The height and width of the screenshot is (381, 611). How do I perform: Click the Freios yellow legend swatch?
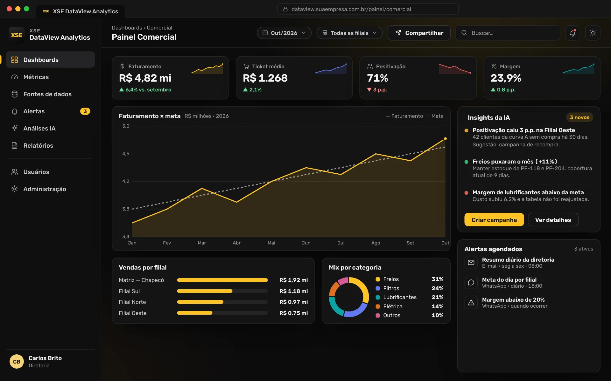click(378, 279)
